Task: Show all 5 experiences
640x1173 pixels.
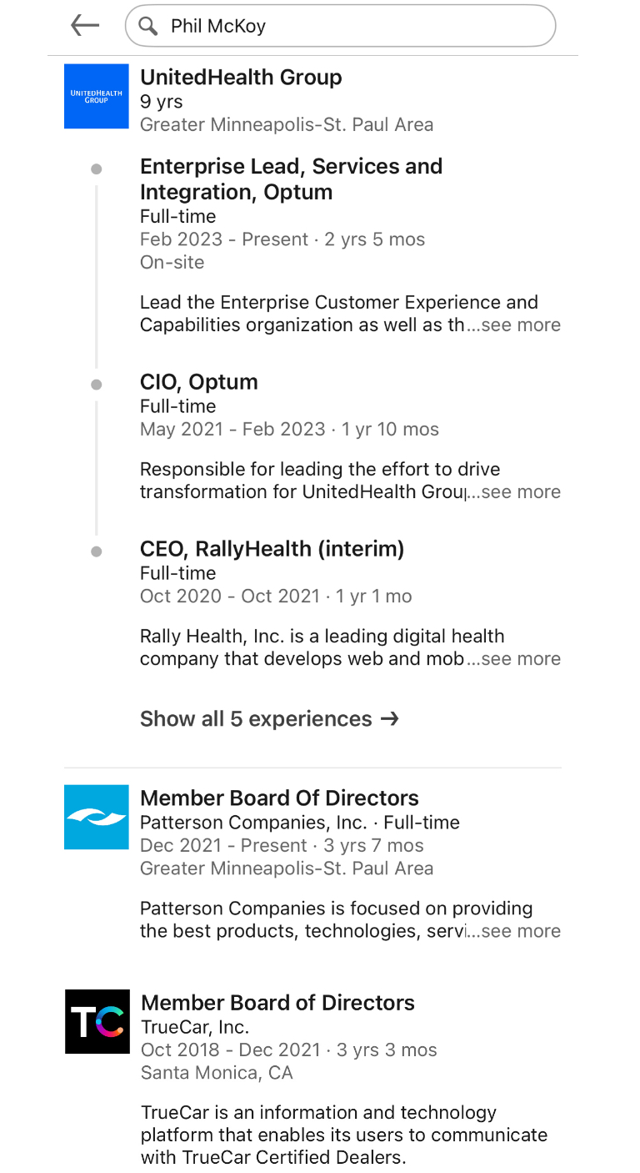Action: pos(269,718)
